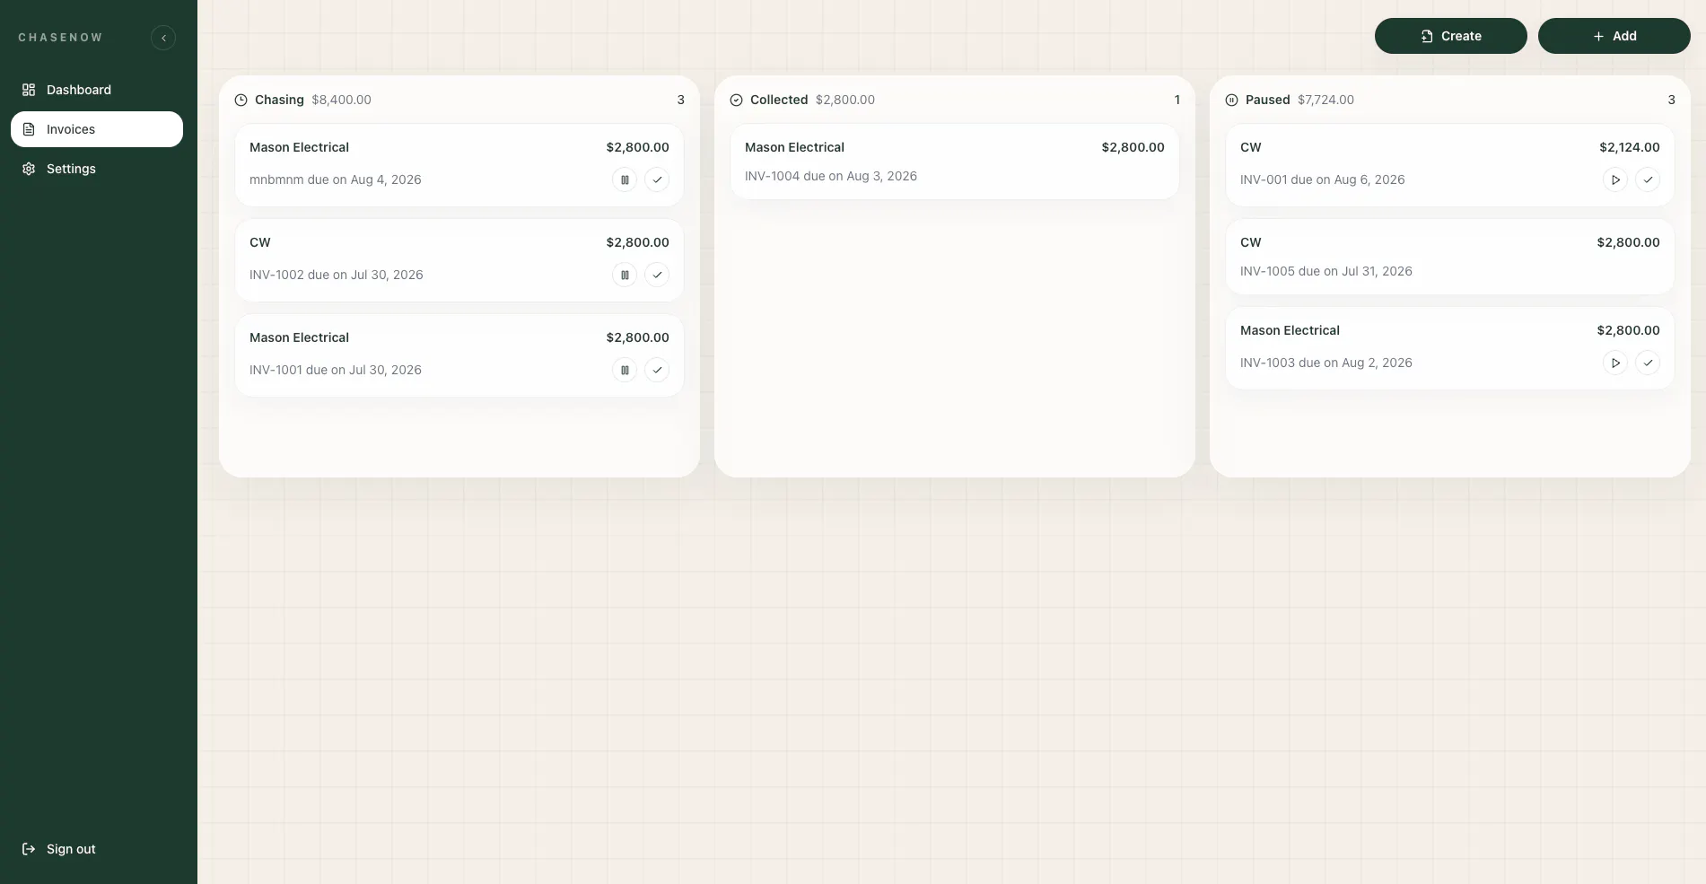Mark invoice INV-1003 as collected
The height and width of the screenshot is (884, 1706).
point(1648,363)
